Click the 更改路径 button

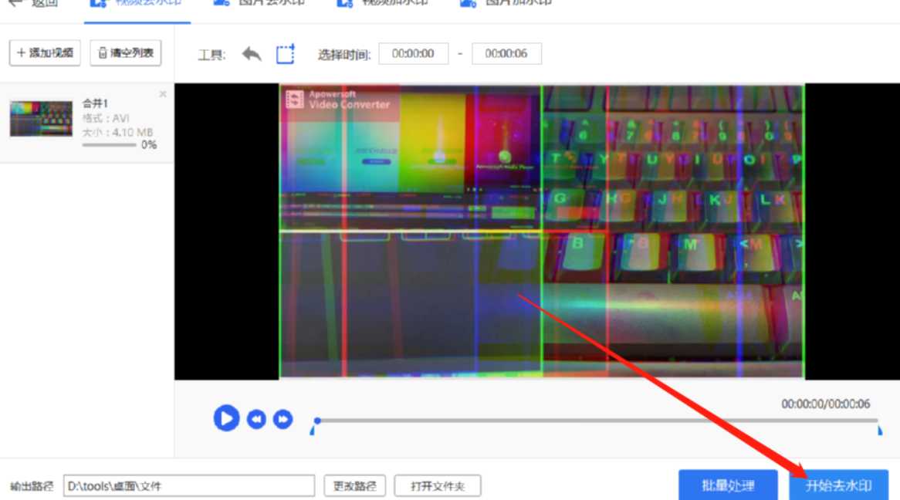[355, 485]
